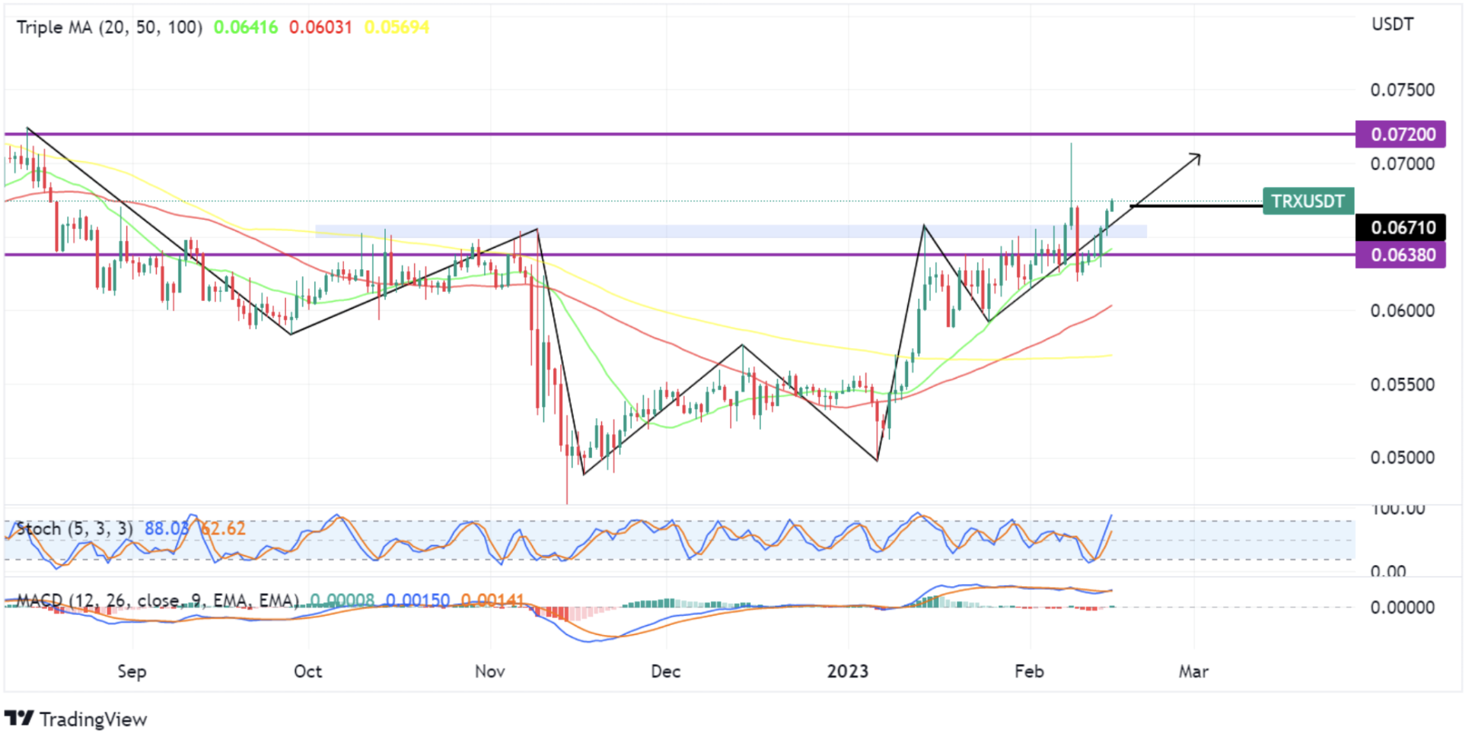Select the lower purple horizontal line at 0.06380
This screenshot has height=736, width=1475.
point(680,255)
